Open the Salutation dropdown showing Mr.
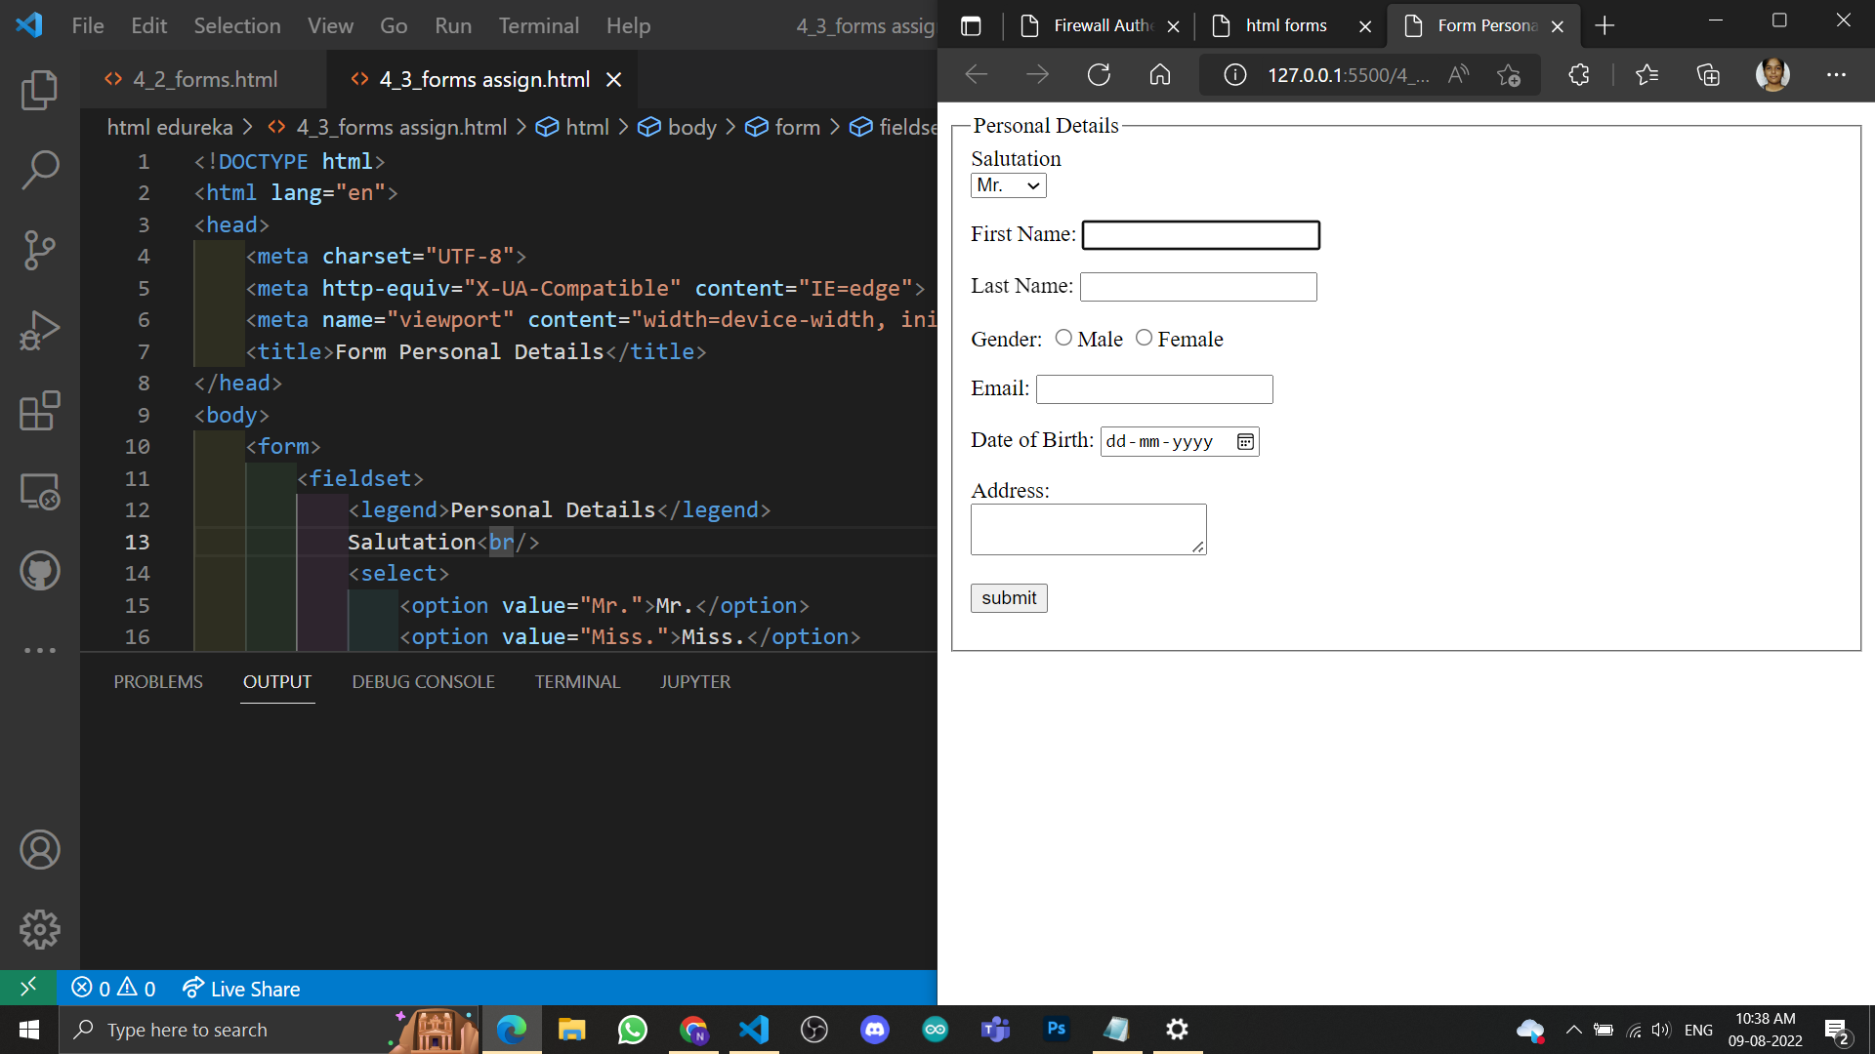 (x=1008, y=184)
